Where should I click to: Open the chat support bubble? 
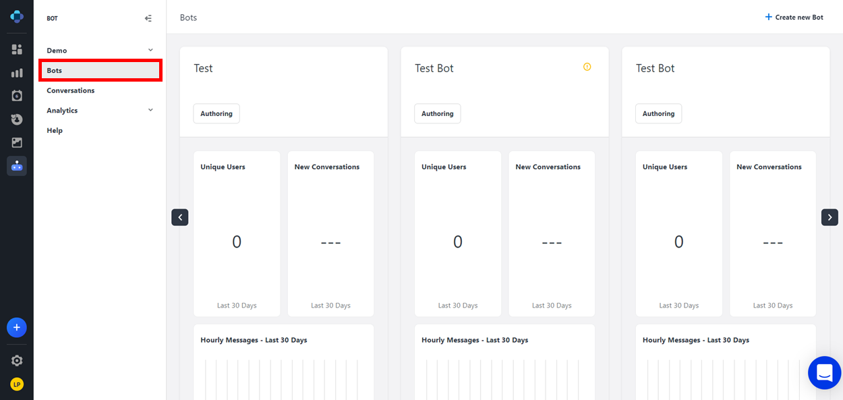(x=824, y=372)
